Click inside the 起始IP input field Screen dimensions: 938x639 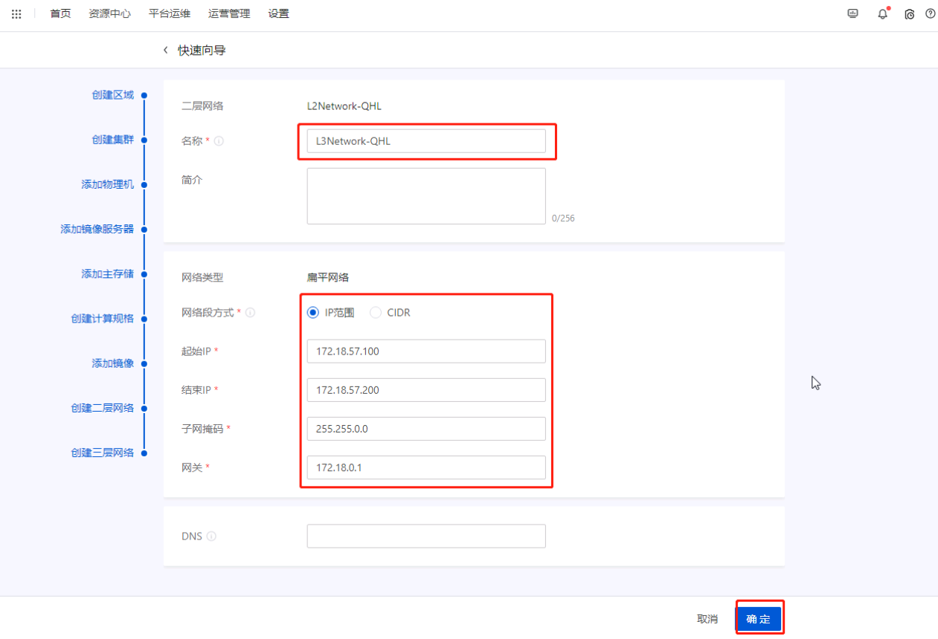pos(425,351)
